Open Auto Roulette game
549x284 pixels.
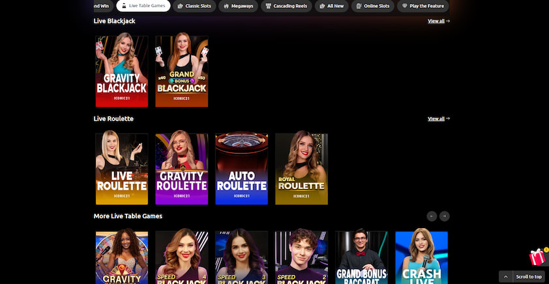[242, 169]
